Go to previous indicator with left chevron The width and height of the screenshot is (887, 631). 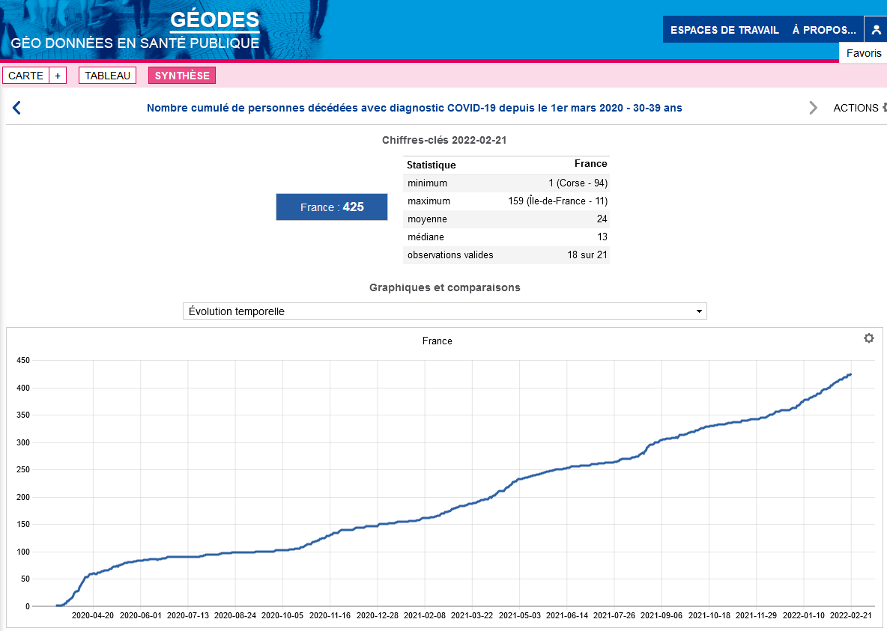pyautogui.click(x=16, y=108)
